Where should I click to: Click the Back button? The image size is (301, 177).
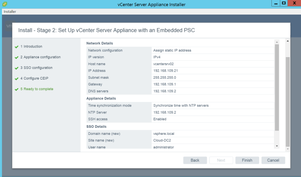click(x=195, y=160)
